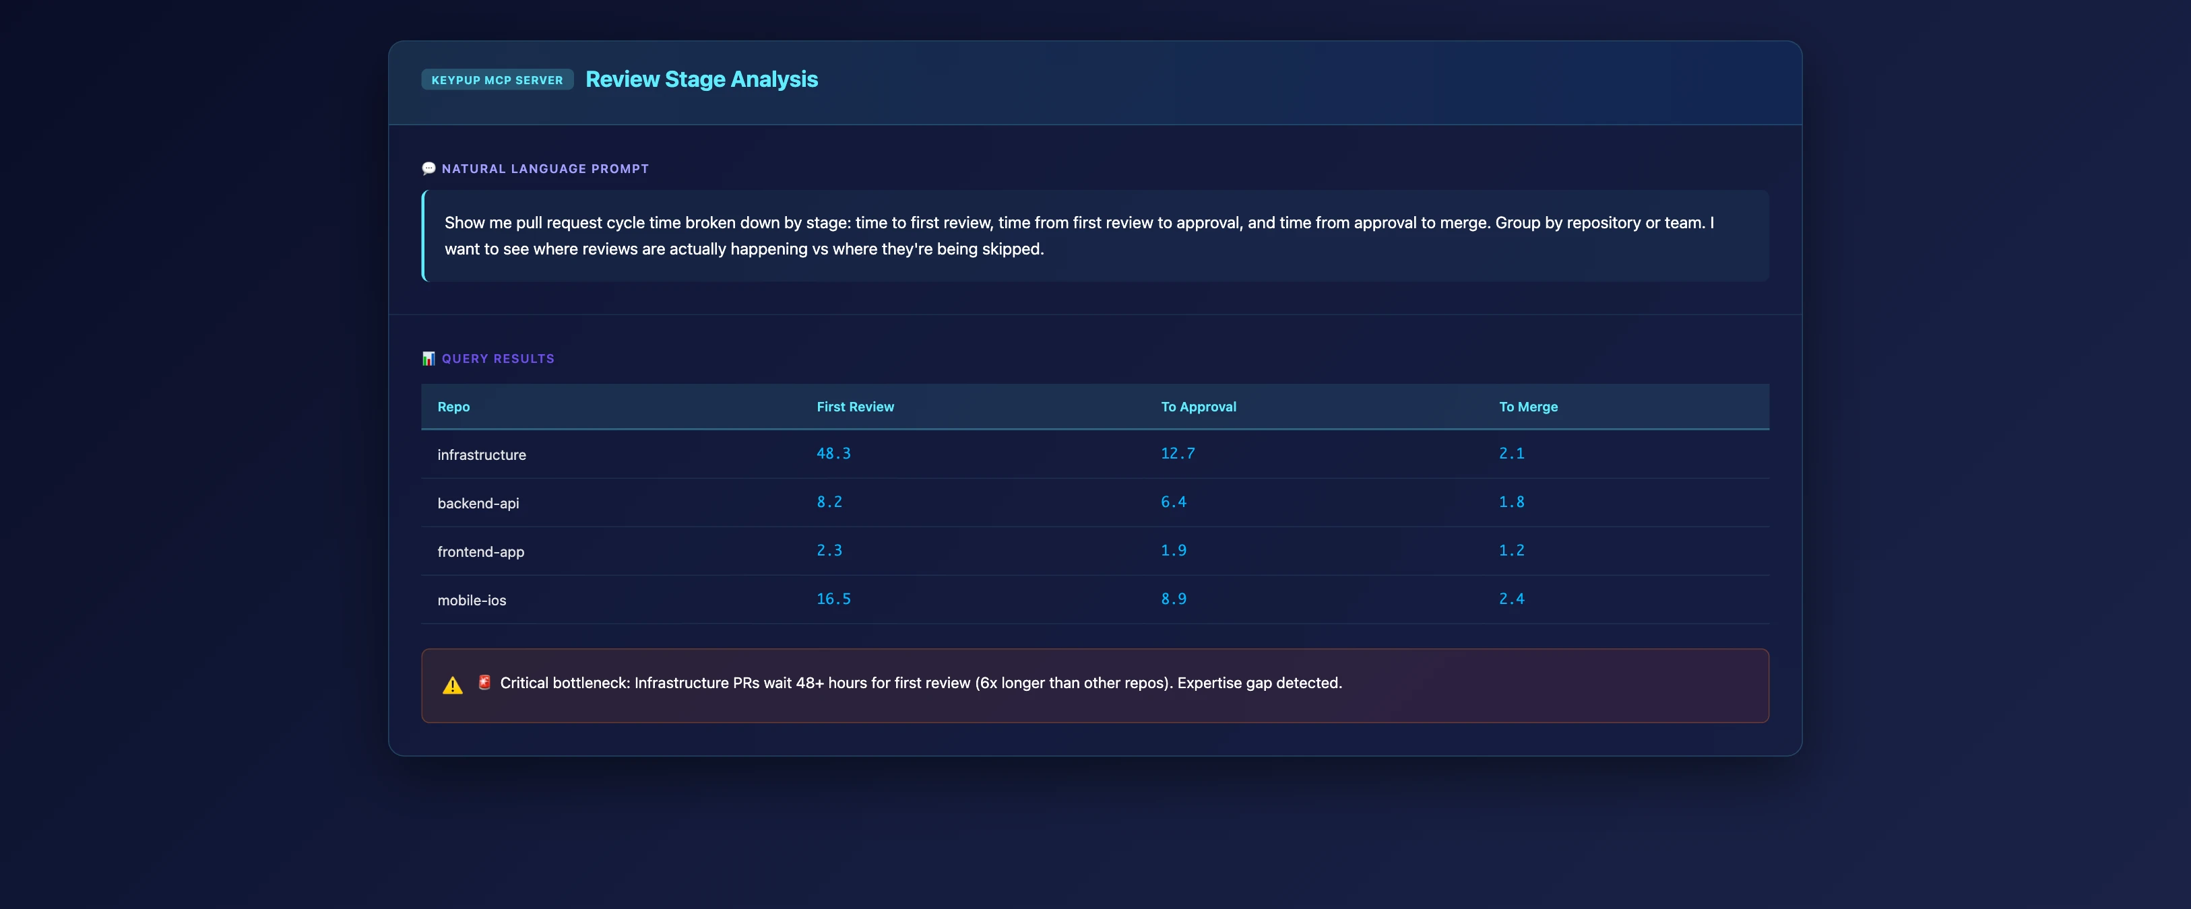
Task: Select the QUERY RESULTS heading
Action: coord(499,358)
